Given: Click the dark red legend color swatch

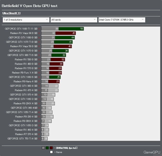Looking at the screenshot, I should [x=51, y=148].
